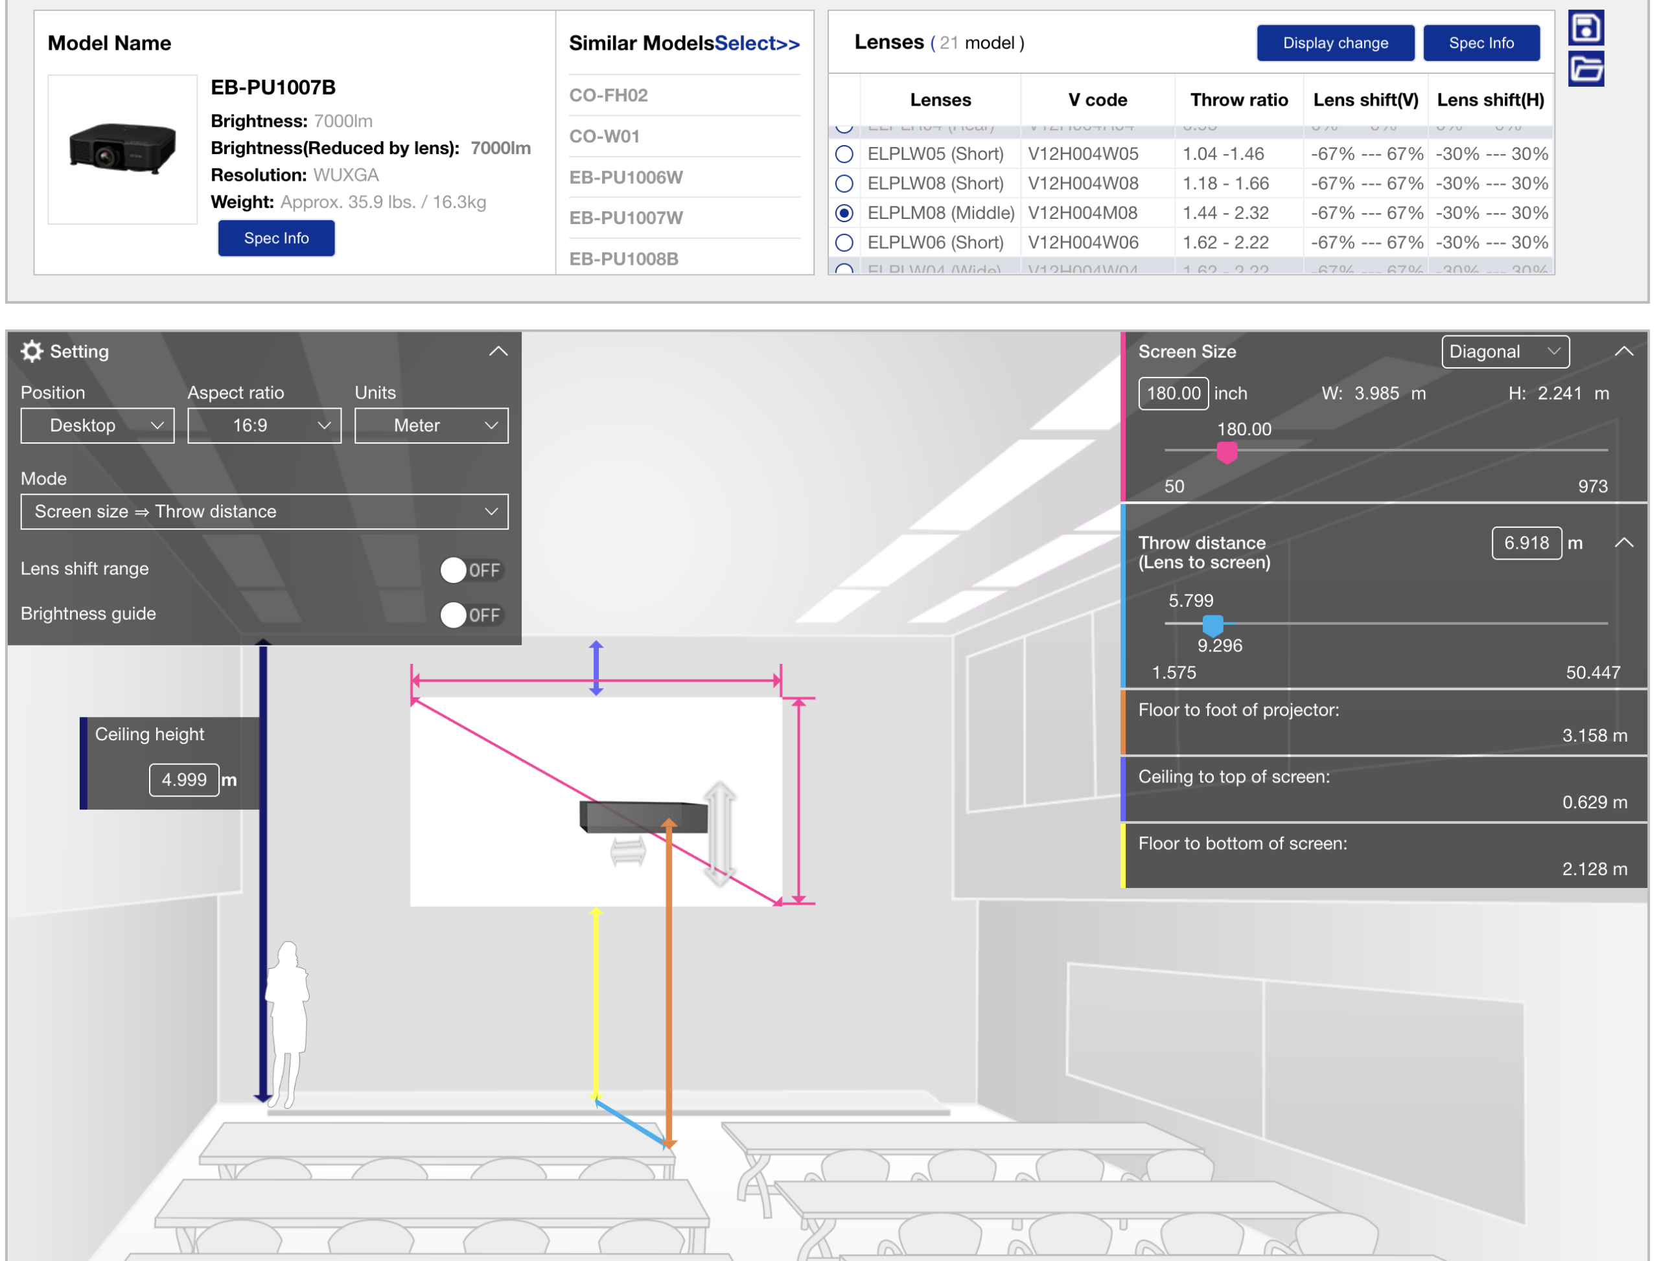The image size is (1659, 1261).
Task: Select ELPLW05 (Short) lens radio button
Action: pyautogui.click(x=844, y=154)
